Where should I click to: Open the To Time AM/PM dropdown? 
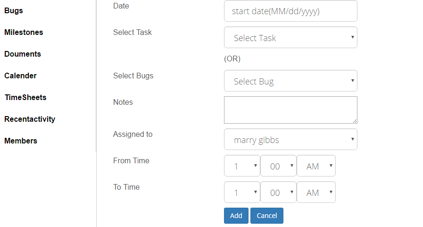(316, 192)
